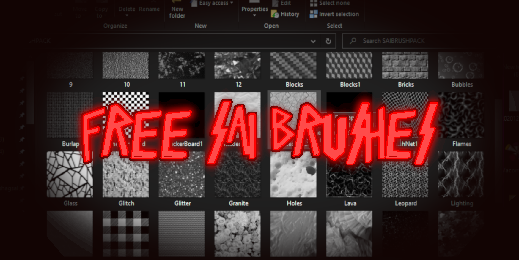
Task: Select the Burlap texture thumbnail
Action: [70, 115]
